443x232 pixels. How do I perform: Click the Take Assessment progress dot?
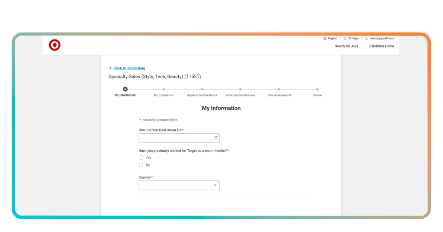click(279, 89)
